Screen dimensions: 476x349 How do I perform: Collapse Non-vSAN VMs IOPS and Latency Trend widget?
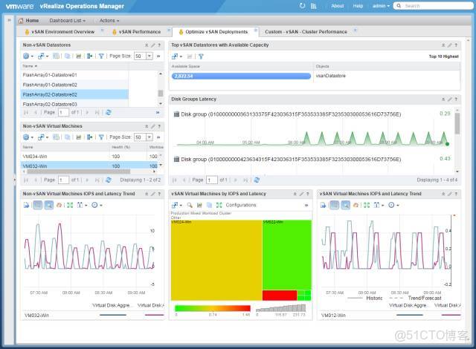coord(147,194)
